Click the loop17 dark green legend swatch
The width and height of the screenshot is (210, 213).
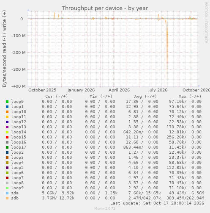pyautogui.click(x=7, y=147)
